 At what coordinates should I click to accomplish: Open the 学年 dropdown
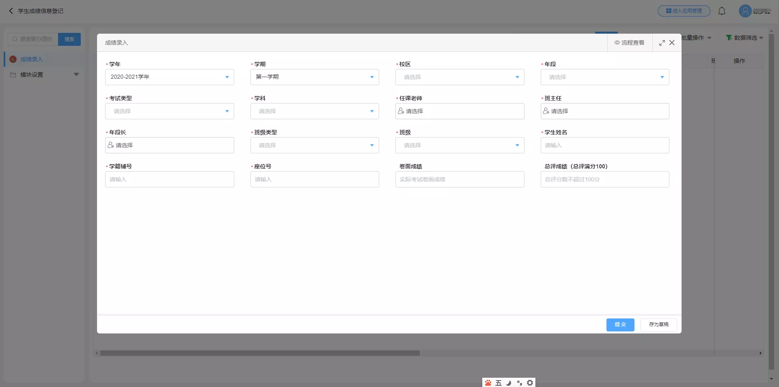click(170, 77)
